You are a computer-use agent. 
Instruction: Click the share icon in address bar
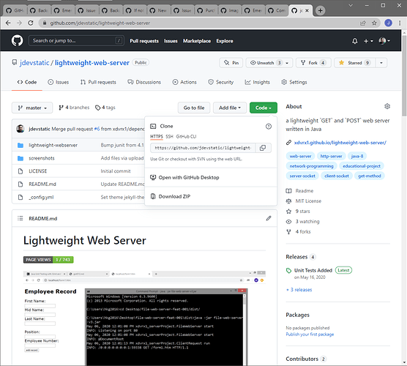pos(362,23)
